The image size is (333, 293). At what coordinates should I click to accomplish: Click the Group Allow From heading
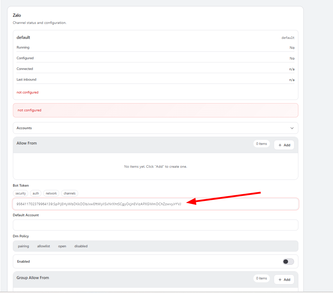pyautogui.click(x=33, y=278)
